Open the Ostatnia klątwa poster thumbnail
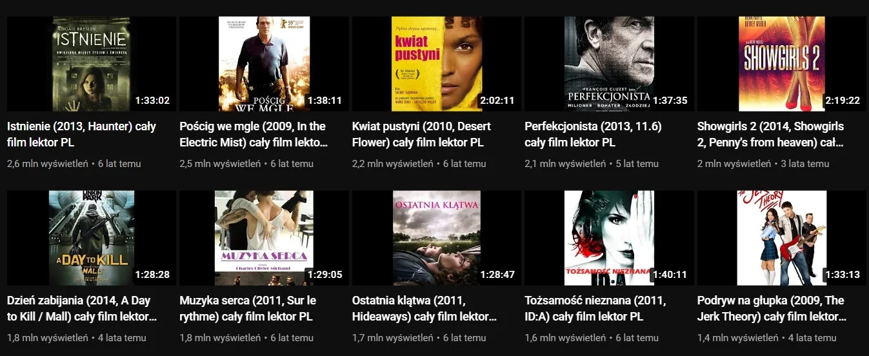Screen dimensions: 869x356 click(437, 238)
